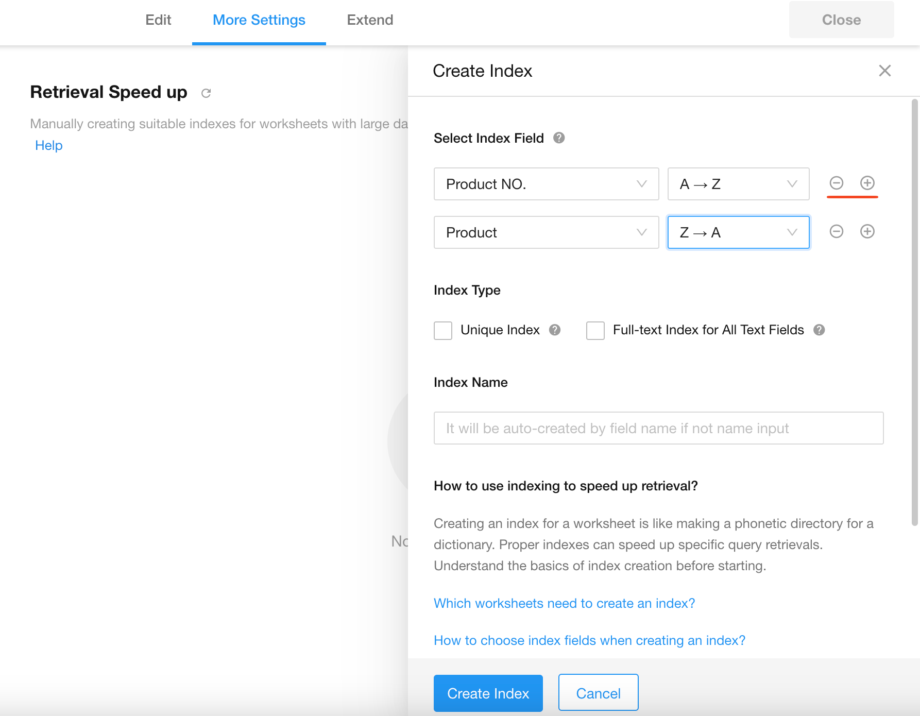Click help icon next to Full-text Index

(x=819, y=330)
